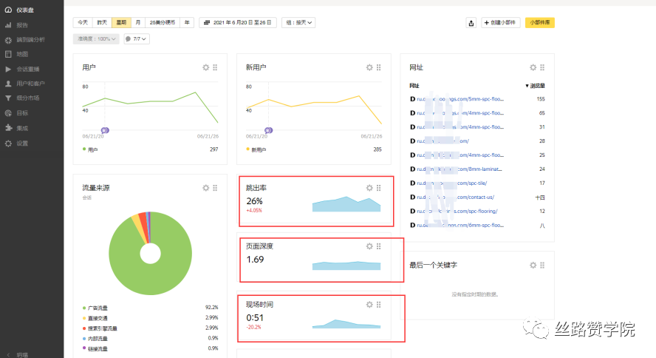Open gear settings of 跳出率 widget

(x=369, y=188)
